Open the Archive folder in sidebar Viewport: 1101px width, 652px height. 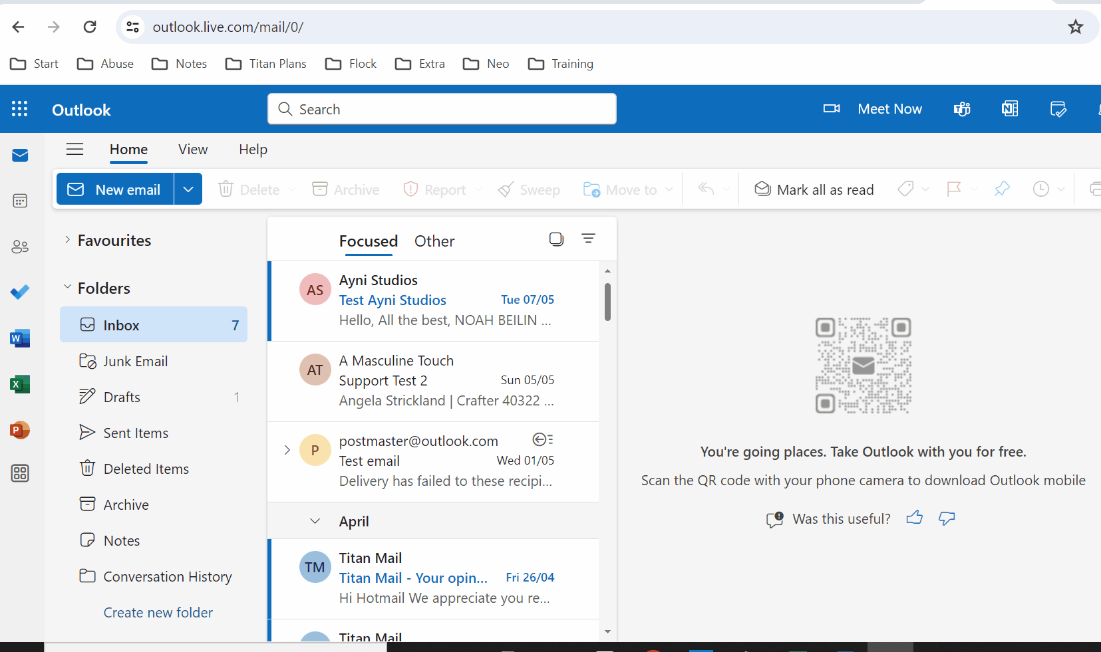(x=154, y=504)
